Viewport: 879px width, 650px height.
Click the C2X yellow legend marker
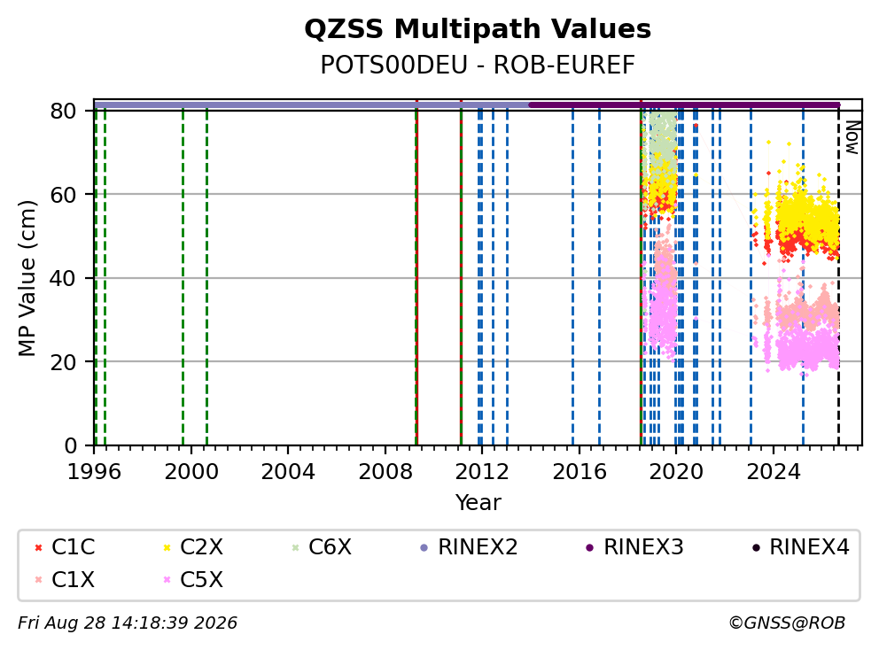(167, 547)
